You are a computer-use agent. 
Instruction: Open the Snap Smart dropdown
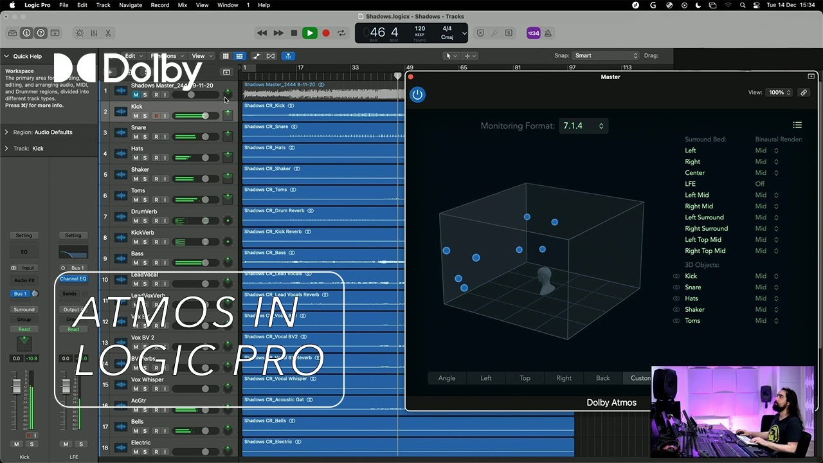[606, 56]
